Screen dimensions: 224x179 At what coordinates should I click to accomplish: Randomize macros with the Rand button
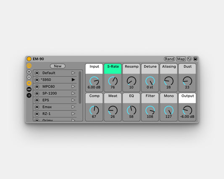169,59
